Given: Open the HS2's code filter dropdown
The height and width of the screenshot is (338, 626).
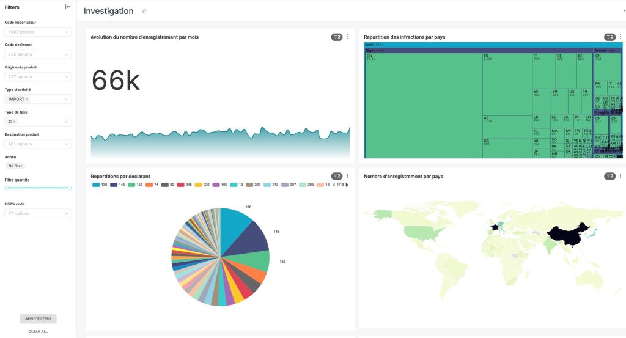Looking at the screenshot, I should [38, 213].
